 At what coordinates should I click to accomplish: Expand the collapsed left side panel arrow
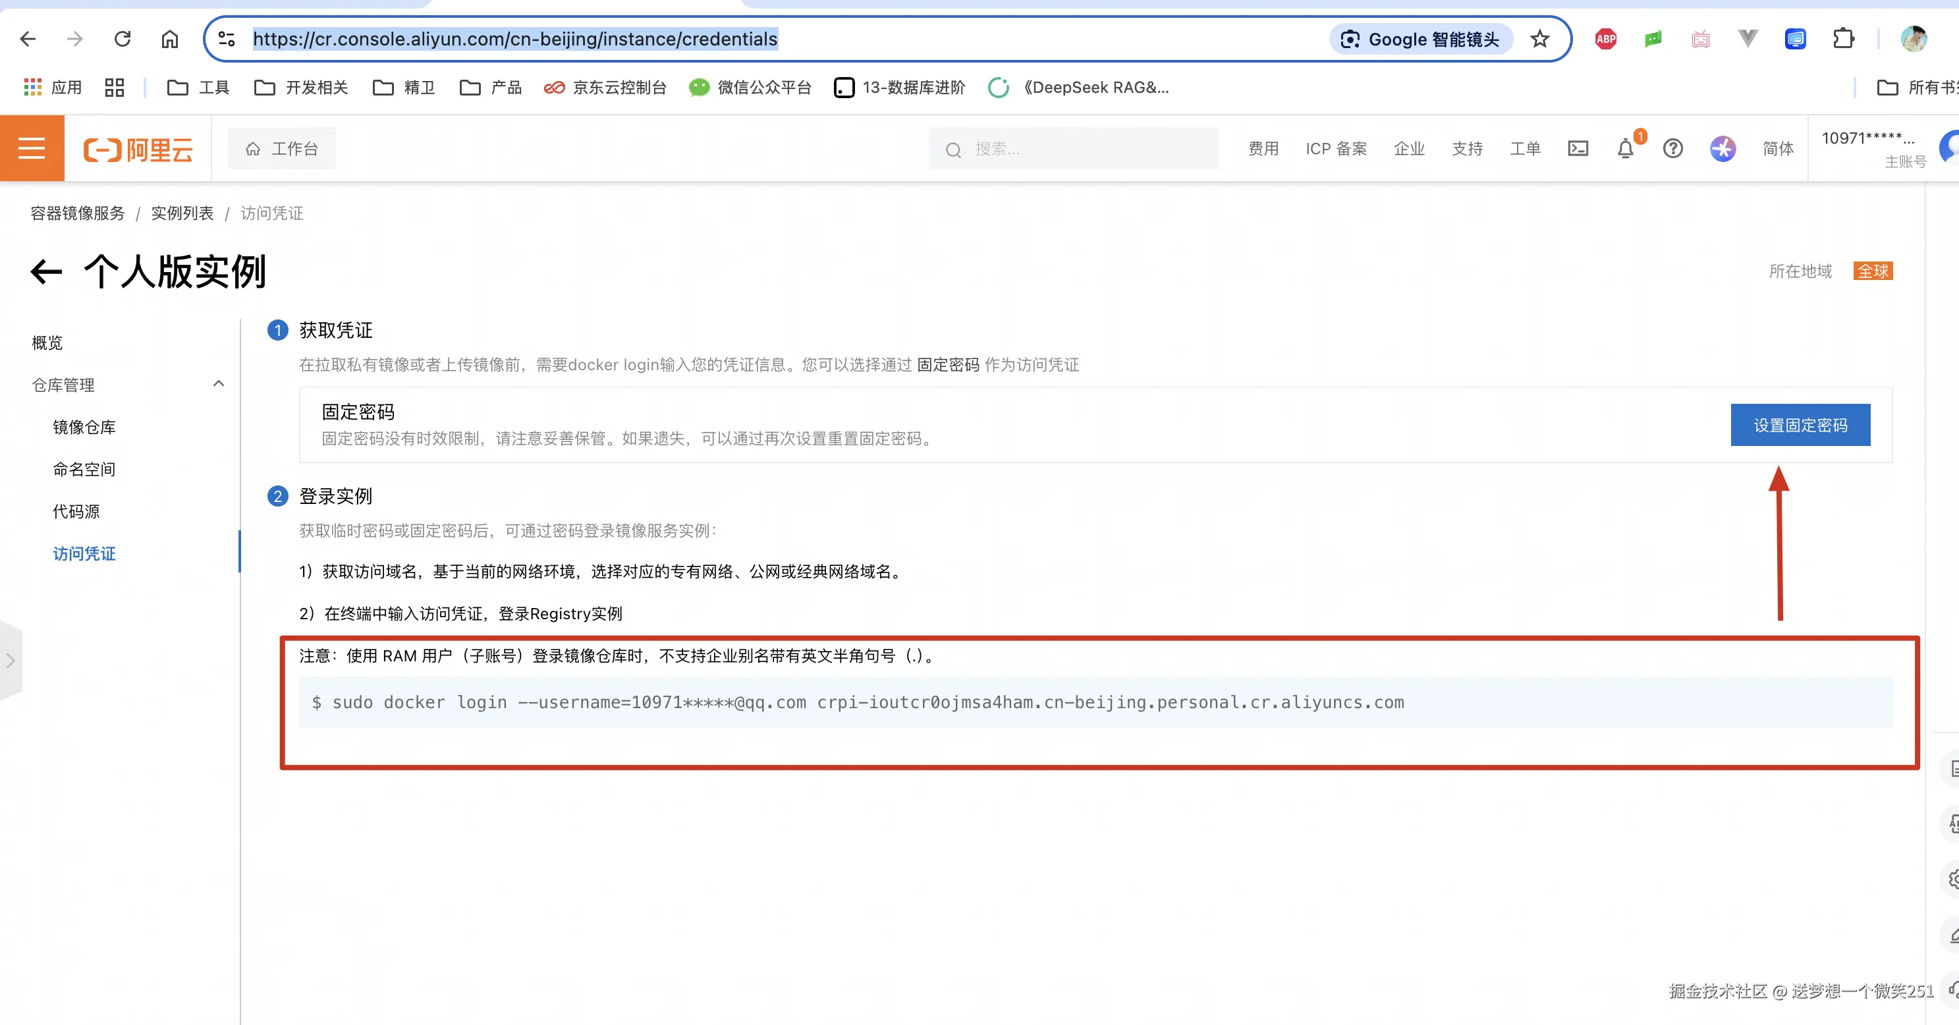(x=11, y=661)
